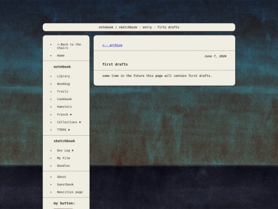This screenshot has width=278, height=209.
Task: Click the 'sketchbook' sidebar heading
Action: [x=64, y=141]
